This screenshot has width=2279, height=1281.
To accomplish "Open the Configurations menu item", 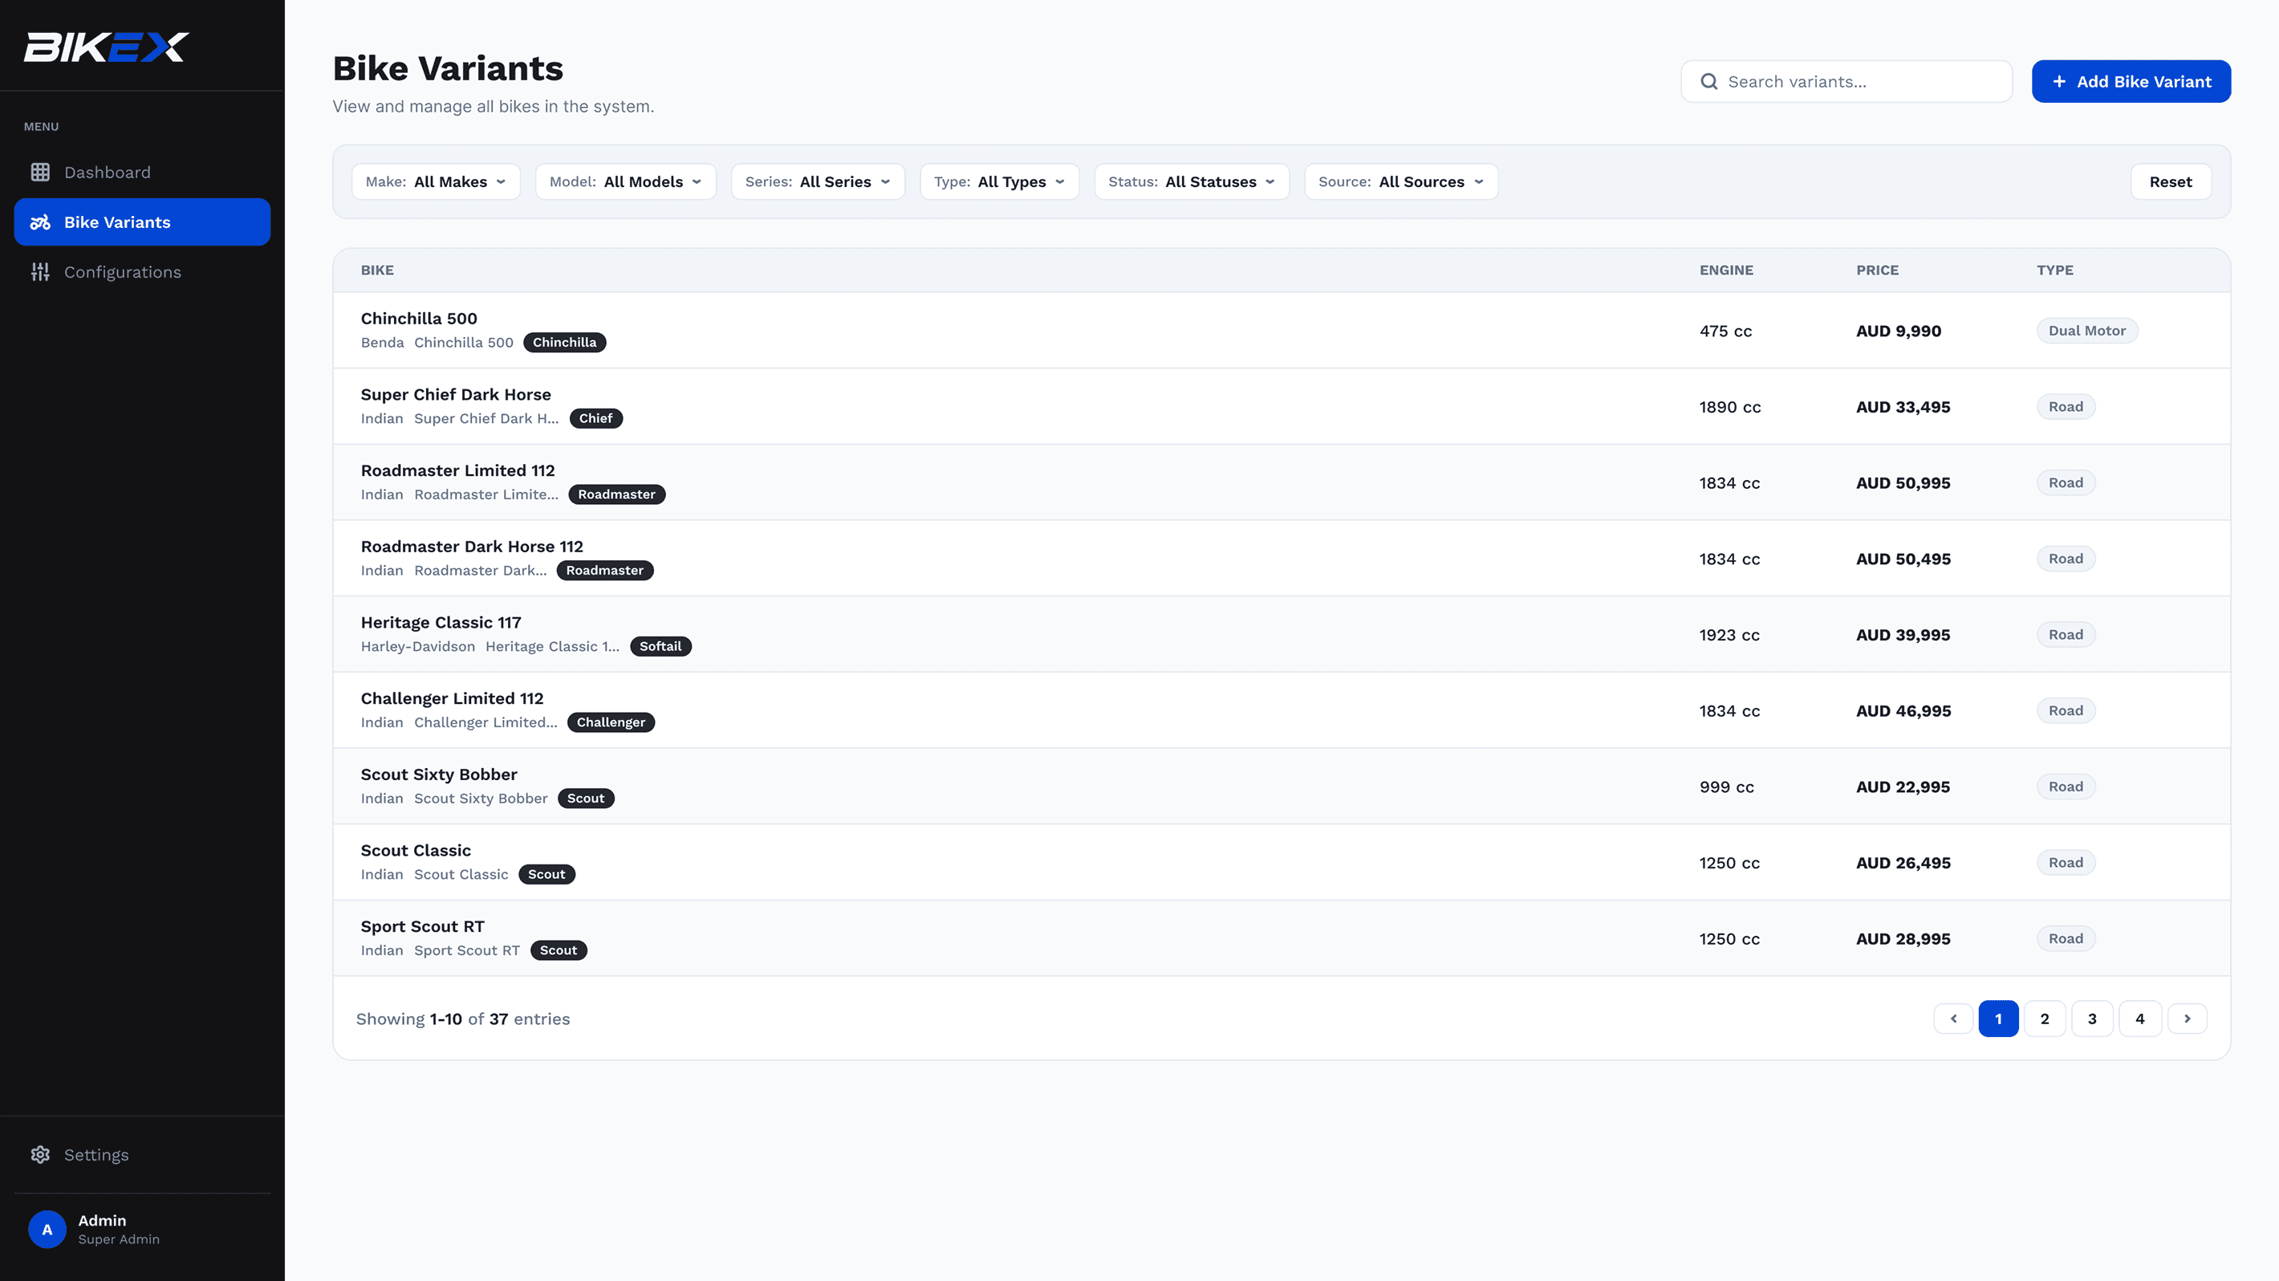I will [x=143, y=271].
